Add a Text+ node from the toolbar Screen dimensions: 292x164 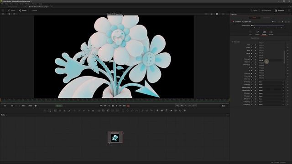coord(64,111)
